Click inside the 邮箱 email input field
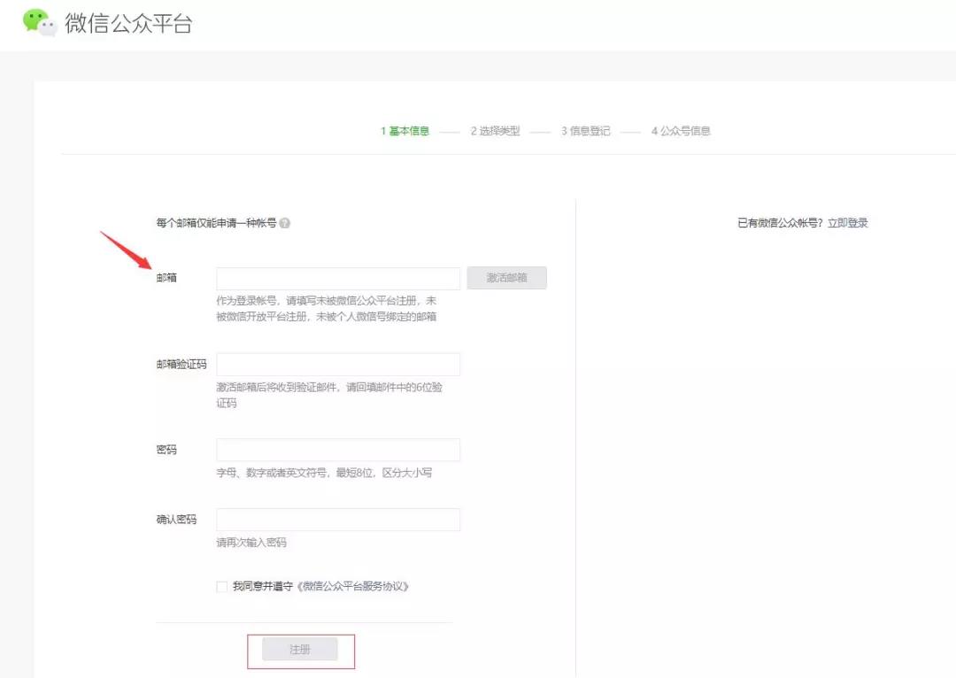 pyautogui.click(x=337, y=277)
